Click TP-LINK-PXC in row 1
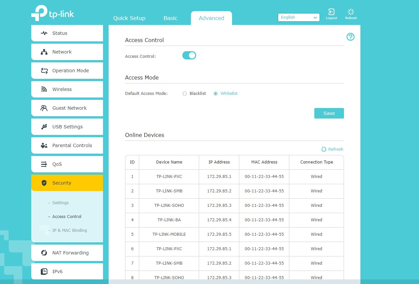Screen dimensions: 419x284 click(x=169, y=177)
